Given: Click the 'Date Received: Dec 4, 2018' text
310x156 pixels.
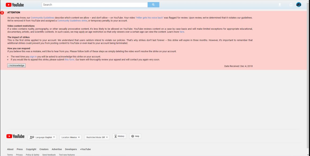Looking at the screenshot, I should (x=239, y=66).
